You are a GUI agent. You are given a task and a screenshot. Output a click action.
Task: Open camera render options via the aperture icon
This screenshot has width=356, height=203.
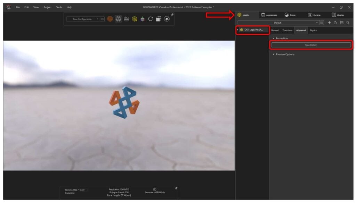tap(166, 19)
